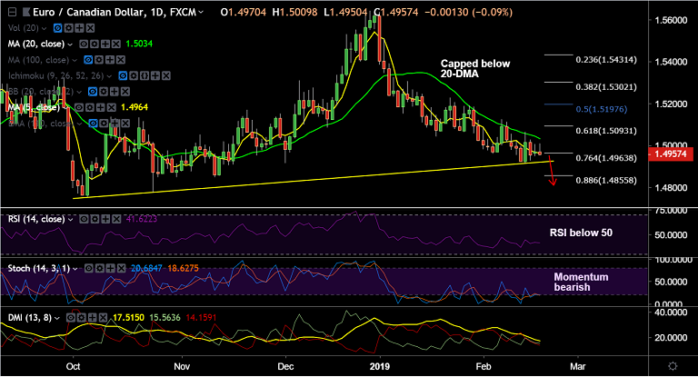Hide DMI indicator with eye toggle

70,318
